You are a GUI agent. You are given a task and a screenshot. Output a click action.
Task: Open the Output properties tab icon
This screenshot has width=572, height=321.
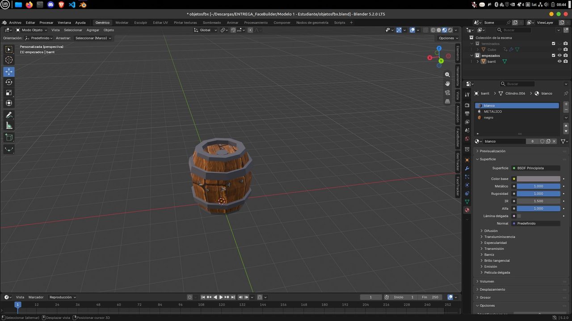[x=467, y=113]
